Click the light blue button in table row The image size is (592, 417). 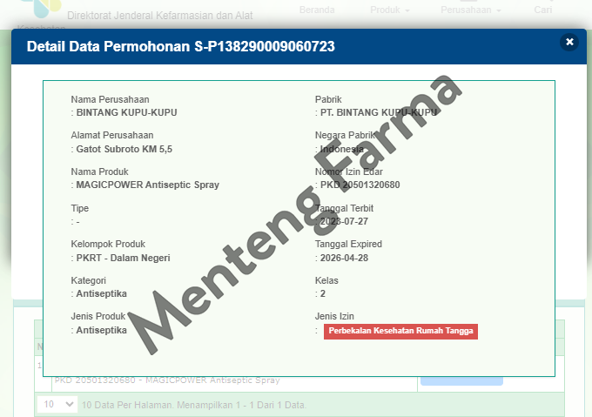pos(461,380)
